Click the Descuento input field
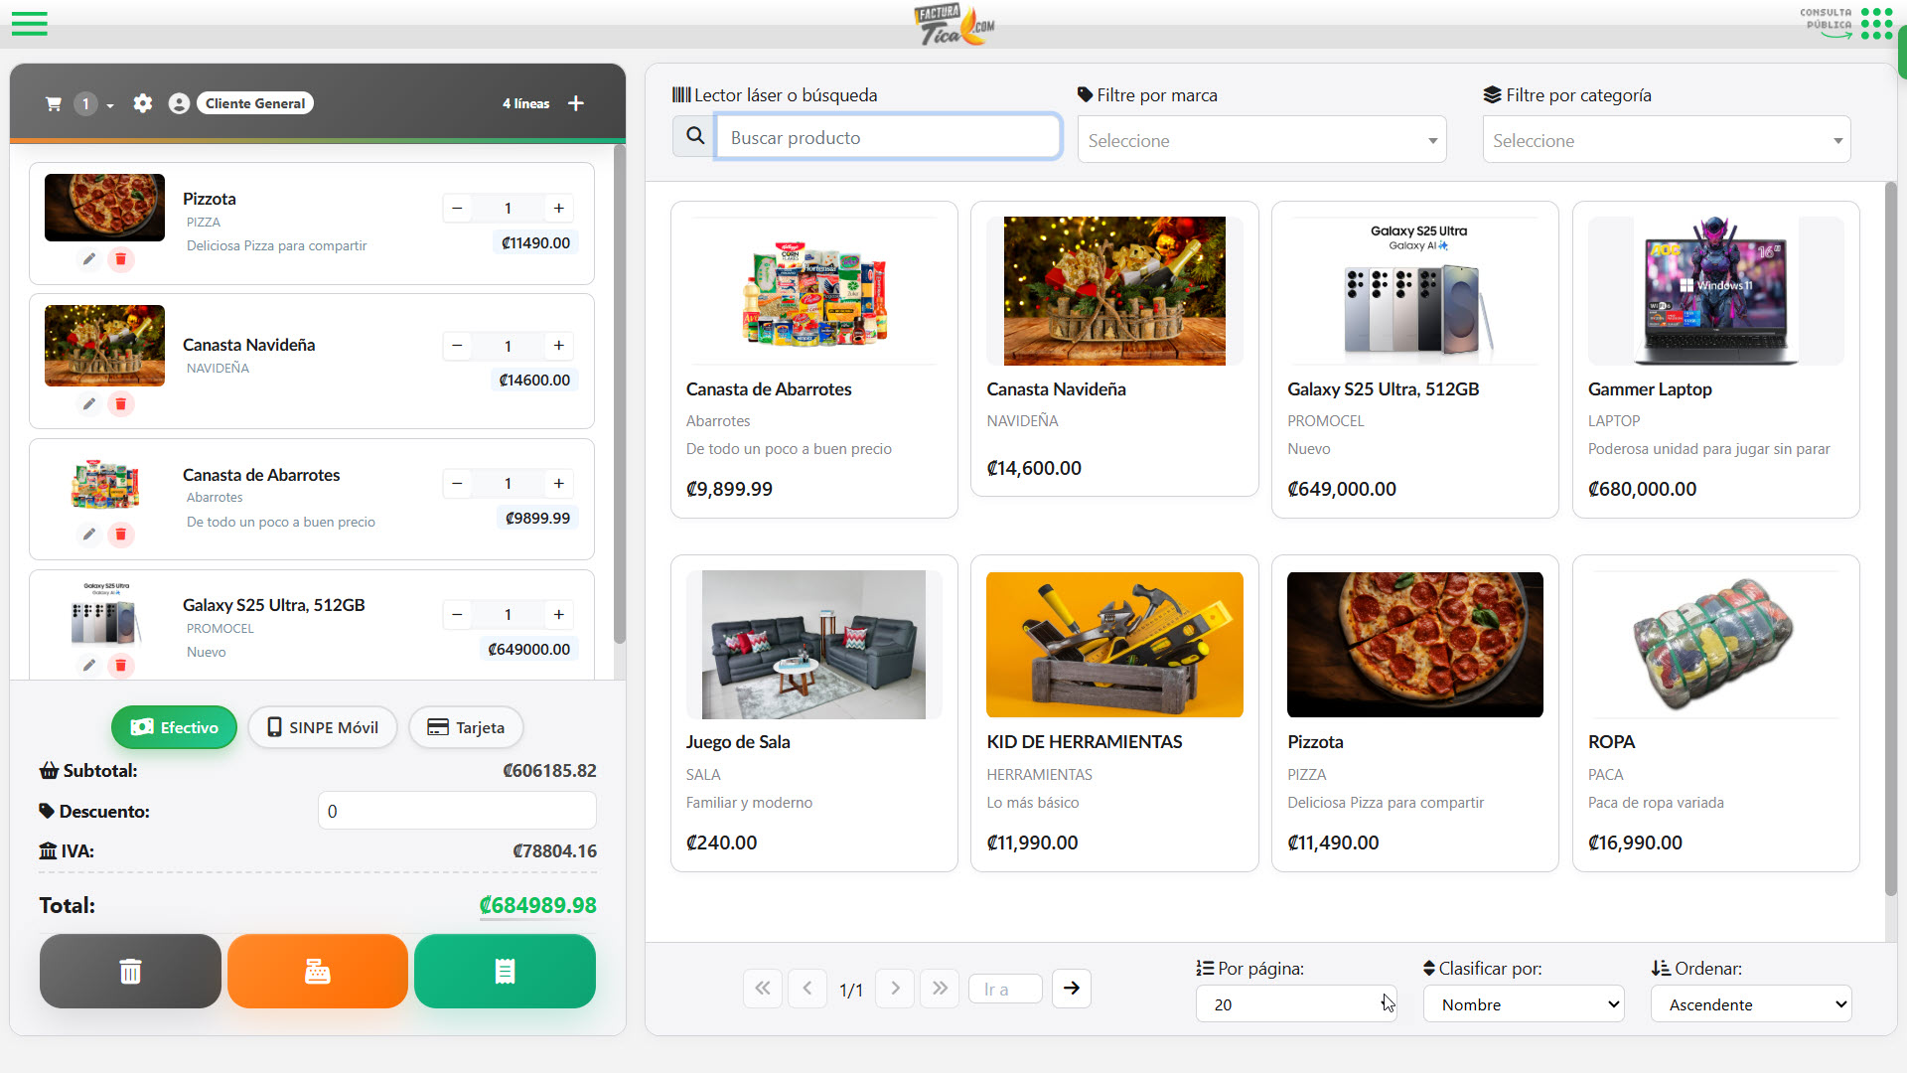 457,811
